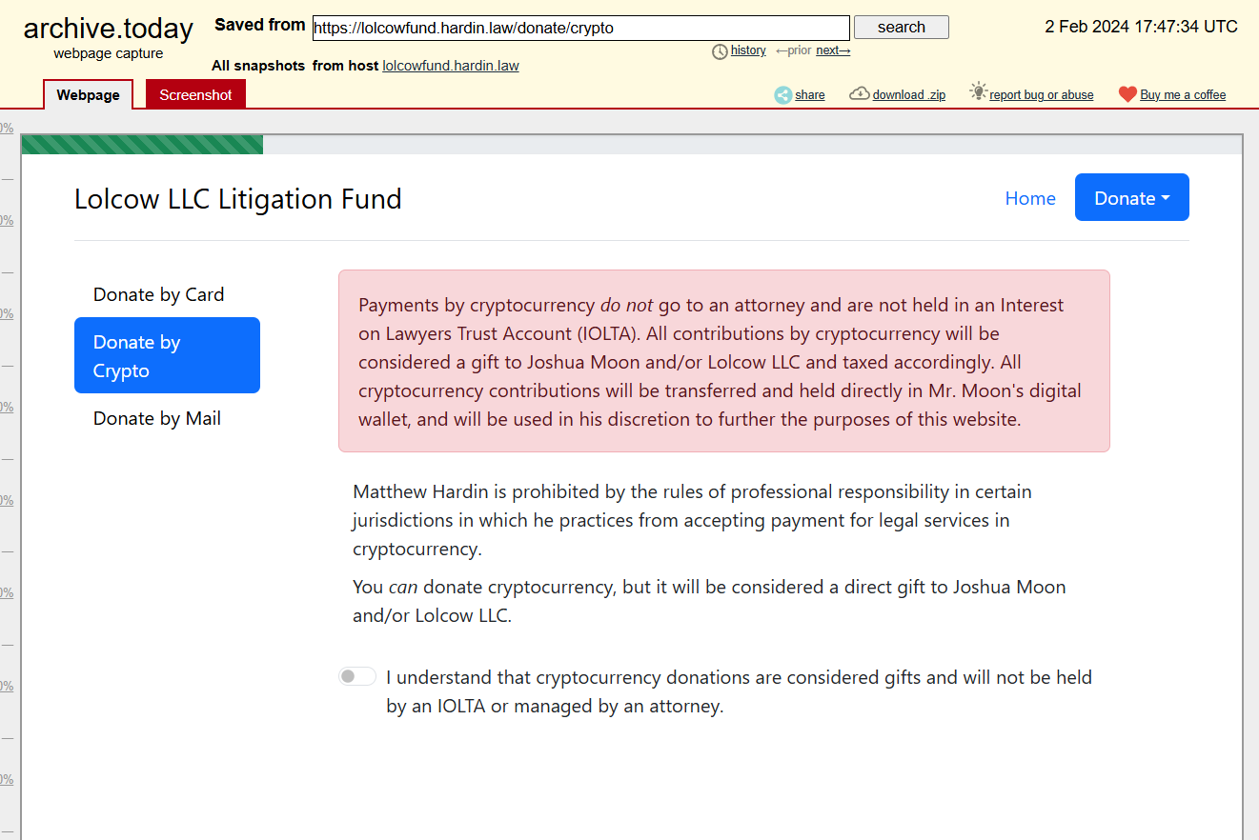Viewport: 1259px width, 840px height.
Task: Click the heart icon for coffee
Action: coord(1128,94)
